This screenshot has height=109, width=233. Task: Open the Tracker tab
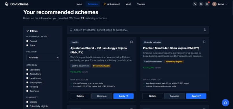141,4
